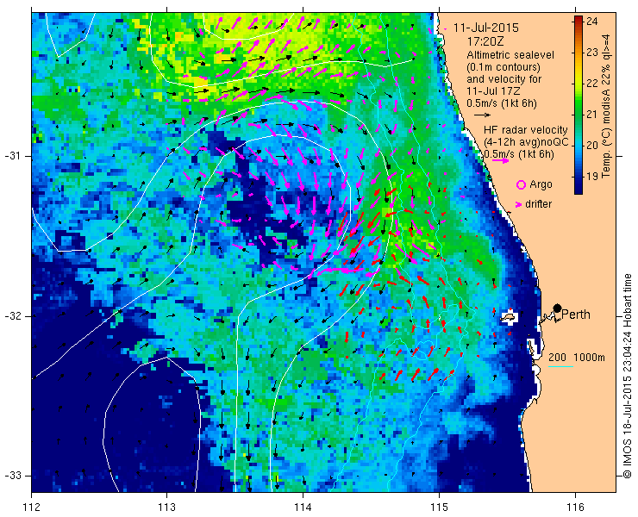Screen dimensions: 638x517
Task: Click the colour bar '20' tick label
Action: [592, 146]
